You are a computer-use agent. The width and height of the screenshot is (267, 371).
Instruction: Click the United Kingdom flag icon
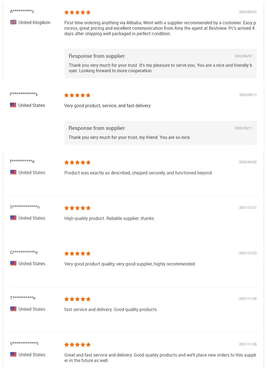(14, 22)
